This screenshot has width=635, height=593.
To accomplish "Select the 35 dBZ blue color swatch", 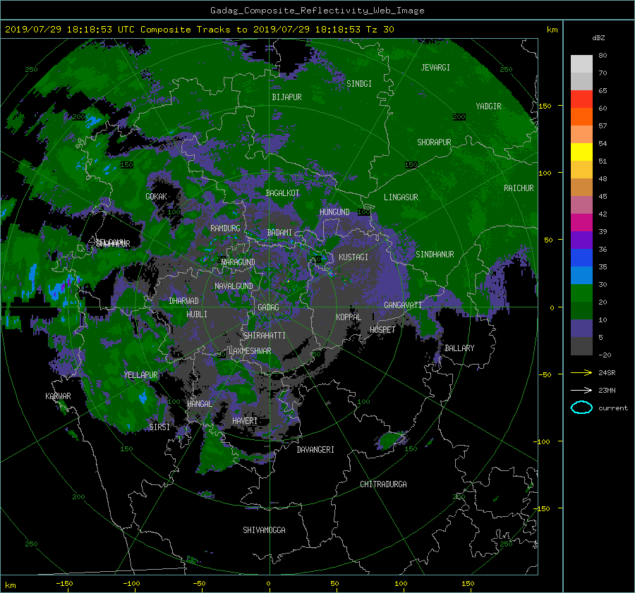I will 581,275.
